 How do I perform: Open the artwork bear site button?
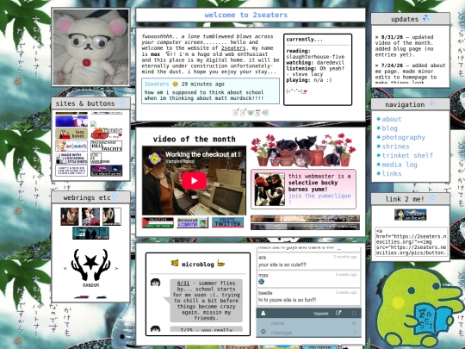(71, 146)
